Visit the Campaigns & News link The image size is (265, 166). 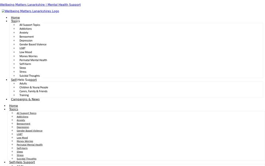[25, 99]
